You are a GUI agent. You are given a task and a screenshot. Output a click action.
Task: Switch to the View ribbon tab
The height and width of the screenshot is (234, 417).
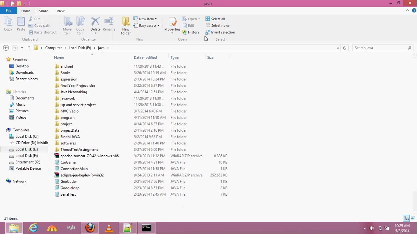click(x=61, y=11)
